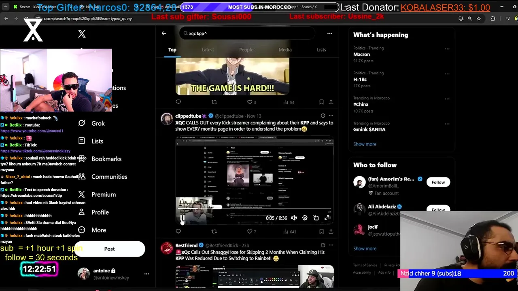Image resolution: width=518 pixels, height=291 pixels.
Task: Open the Bestfriend post video thumbnail
Action: click(x=255, y=276)
